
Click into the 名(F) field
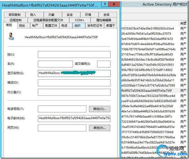pos(55,64)
